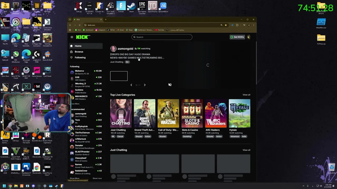
Task: Open Classybeef in recommended channels
Action: click(x=86, y=159)
